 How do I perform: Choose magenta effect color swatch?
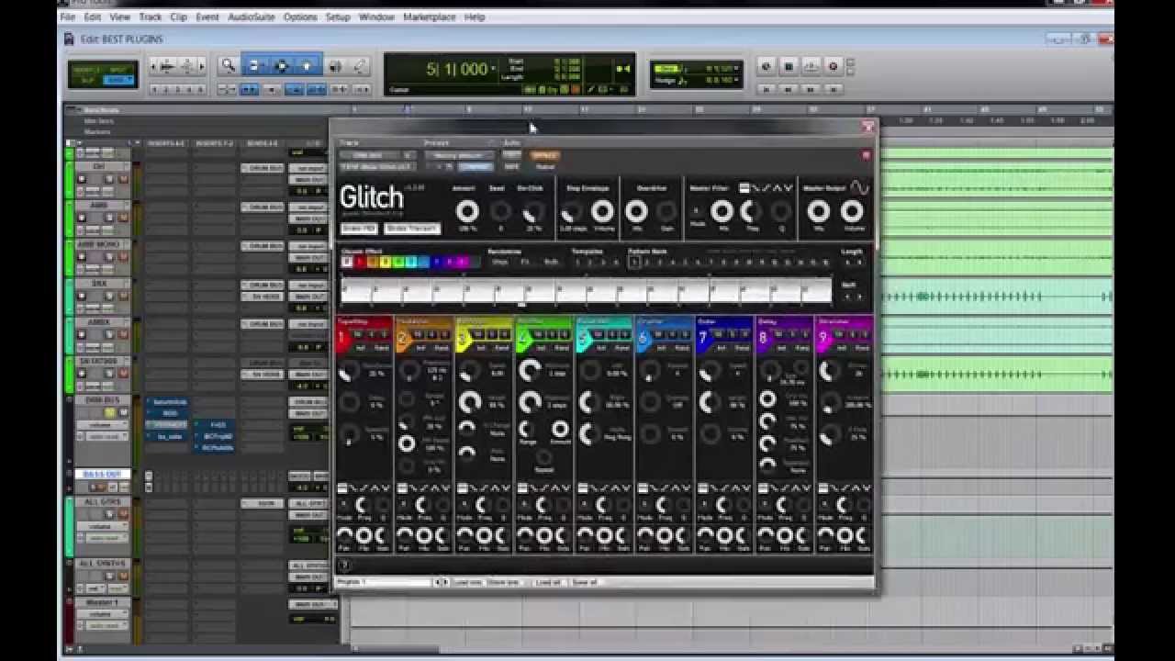[463, 262]
